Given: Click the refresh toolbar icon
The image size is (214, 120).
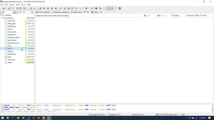Looking at the screenshot, I should coord(24,8).
